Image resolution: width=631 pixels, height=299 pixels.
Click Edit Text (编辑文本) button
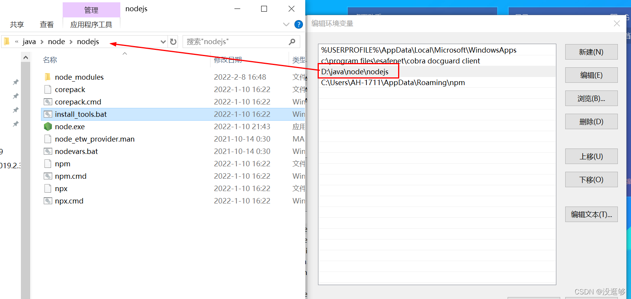591,214
